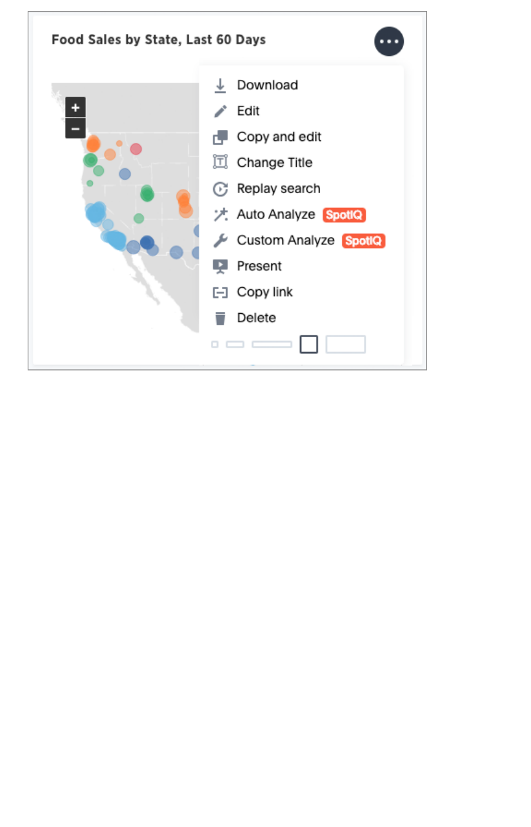Select the medium wide rectangle tile size
Viewport: 531px width, 827px height.
click(x=272, y=345)
